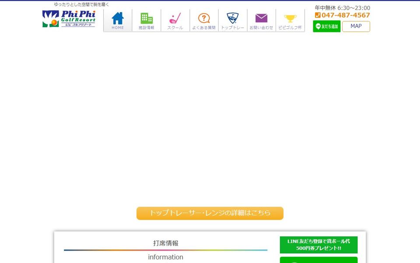The image size is (420, 263).
Task: Click tagline ゆったりとした空間で腕を磨く
Action: coord(81,4)
